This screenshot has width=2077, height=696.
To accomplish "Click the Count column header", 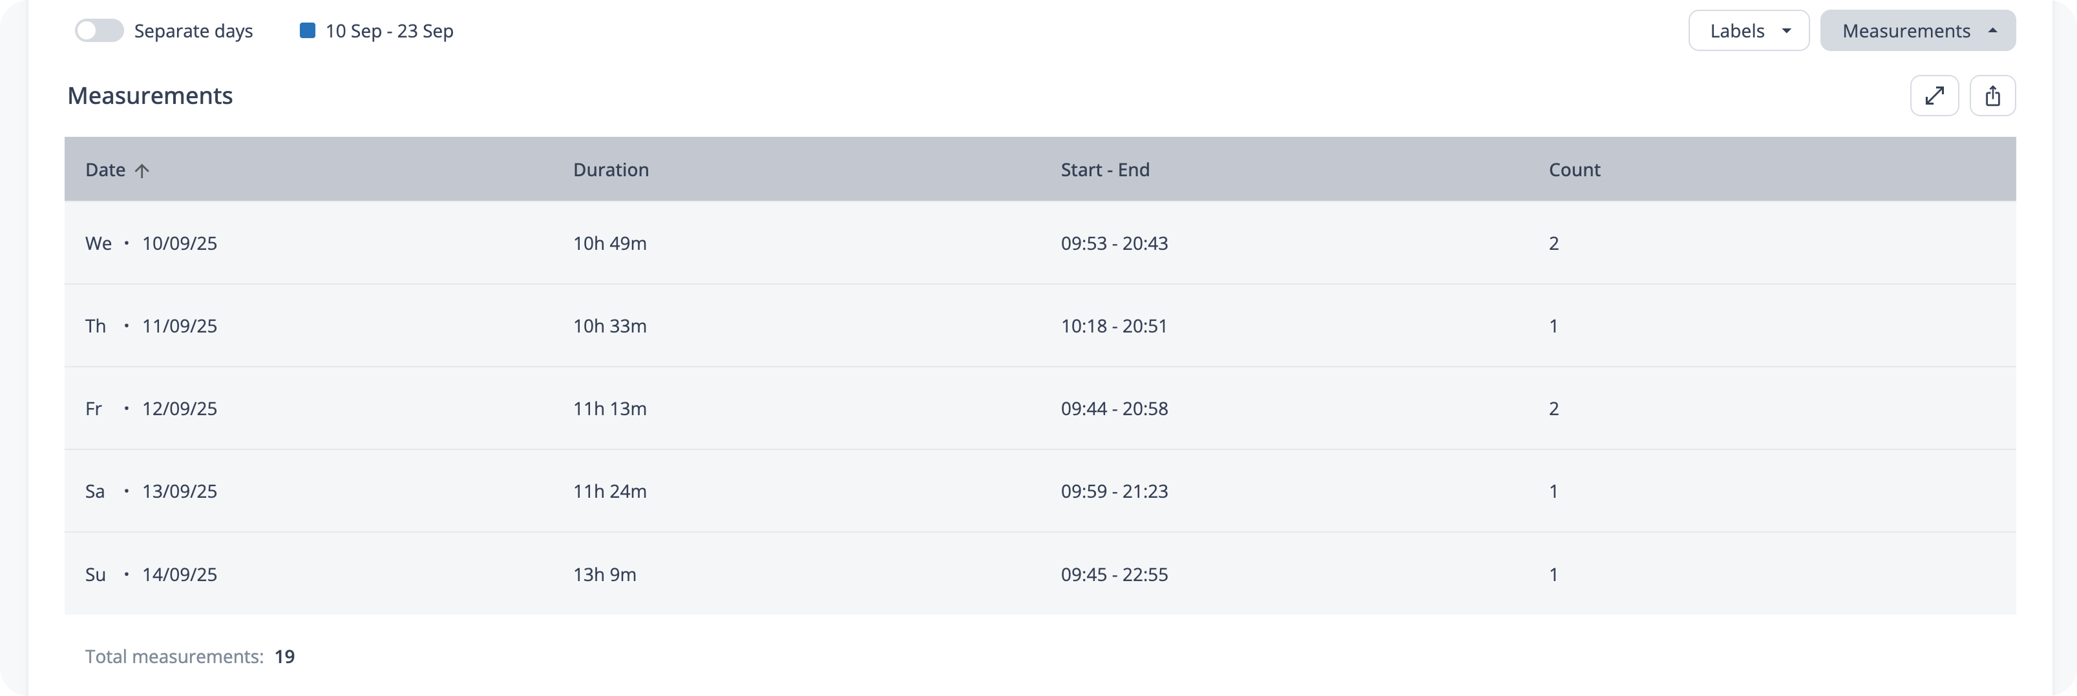I will (1574, 170).
